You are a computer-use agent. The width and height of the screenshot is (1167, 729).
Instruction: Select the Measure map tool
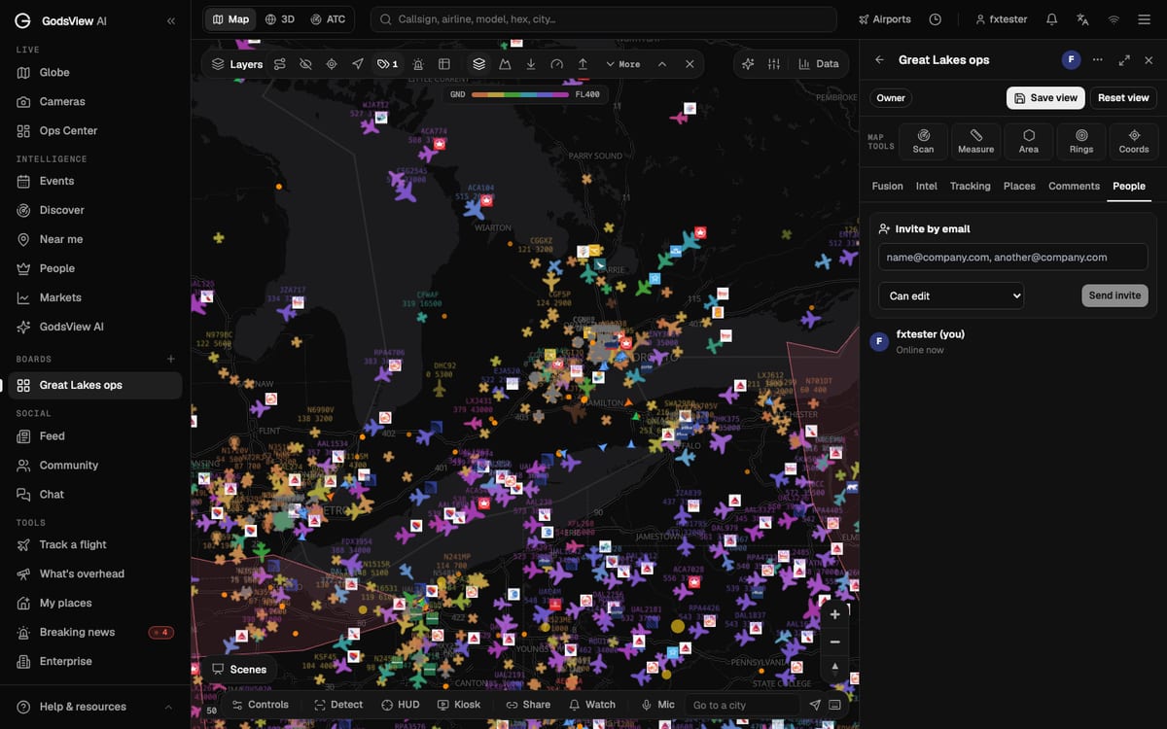pos(975,141)
